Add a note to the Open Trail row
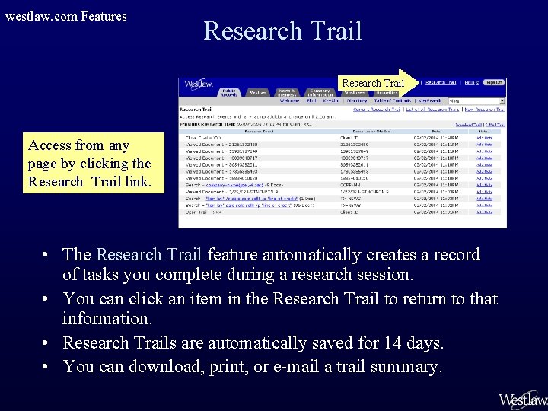Viewport: 548px width, 411px height. [484, 212]
